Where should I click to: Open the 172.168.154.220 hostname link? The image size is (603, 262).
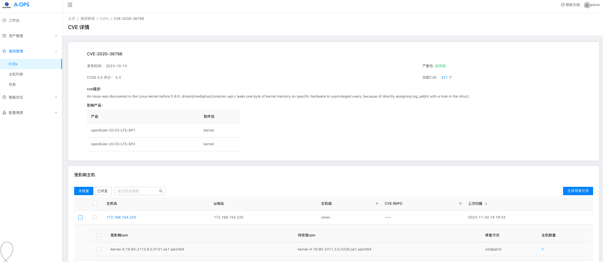121,217
